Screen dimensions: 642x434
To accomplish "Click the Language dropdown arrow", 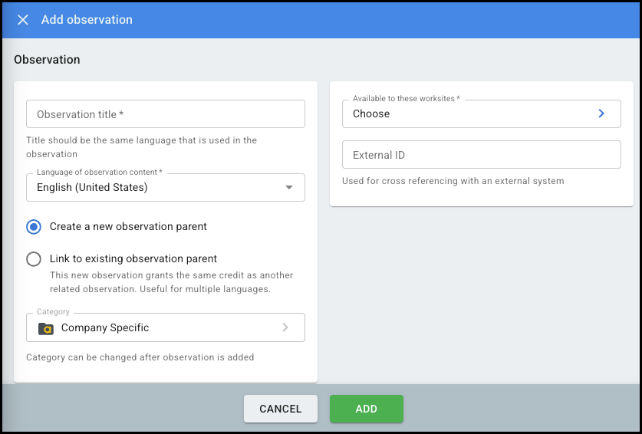I will 289,187.
